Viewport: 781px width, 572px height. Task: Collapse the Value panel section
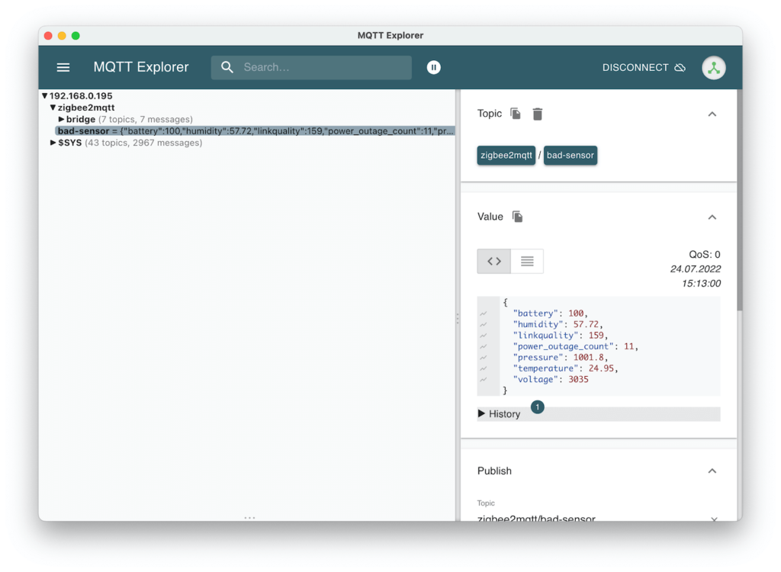(712, 217)
